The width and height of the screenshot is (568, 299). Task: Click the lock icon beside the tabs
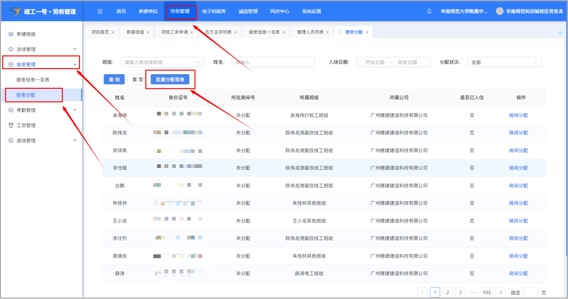(560, 32)
